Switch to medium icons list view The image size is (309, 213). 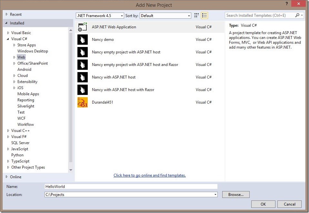[x=204, y=15]
